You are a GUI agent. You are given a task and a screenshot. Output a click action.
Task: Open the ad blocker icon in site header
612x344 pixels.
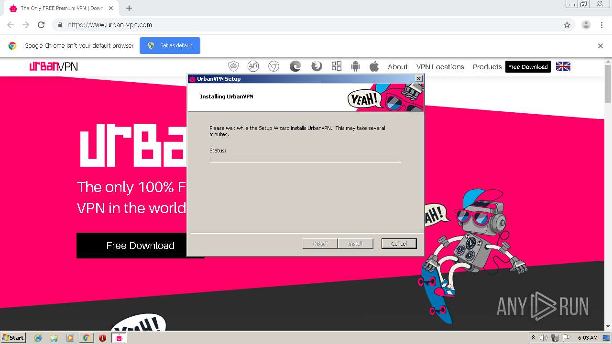pos(253,66)
